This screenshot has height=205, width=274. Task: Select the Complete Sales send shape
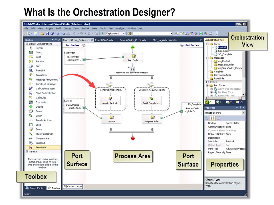click(152, 119)
